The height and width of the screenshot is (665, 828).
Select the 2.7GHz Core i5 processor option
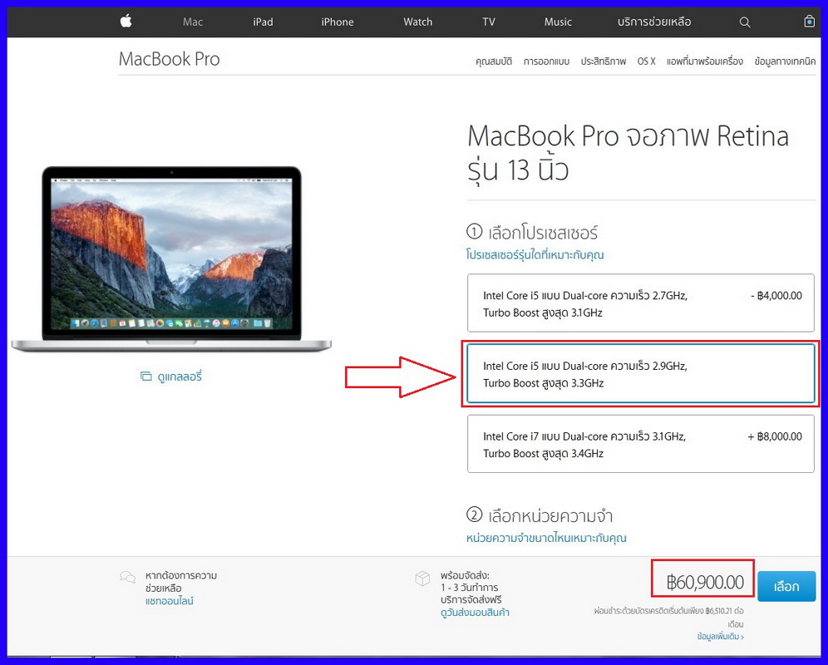641,303
